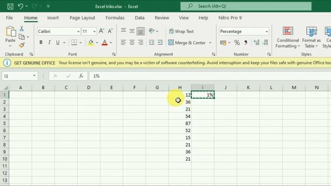Switch to the Review tab
Image resolution: width=331 pixels, height=186 pixels.
pos(162,18)
